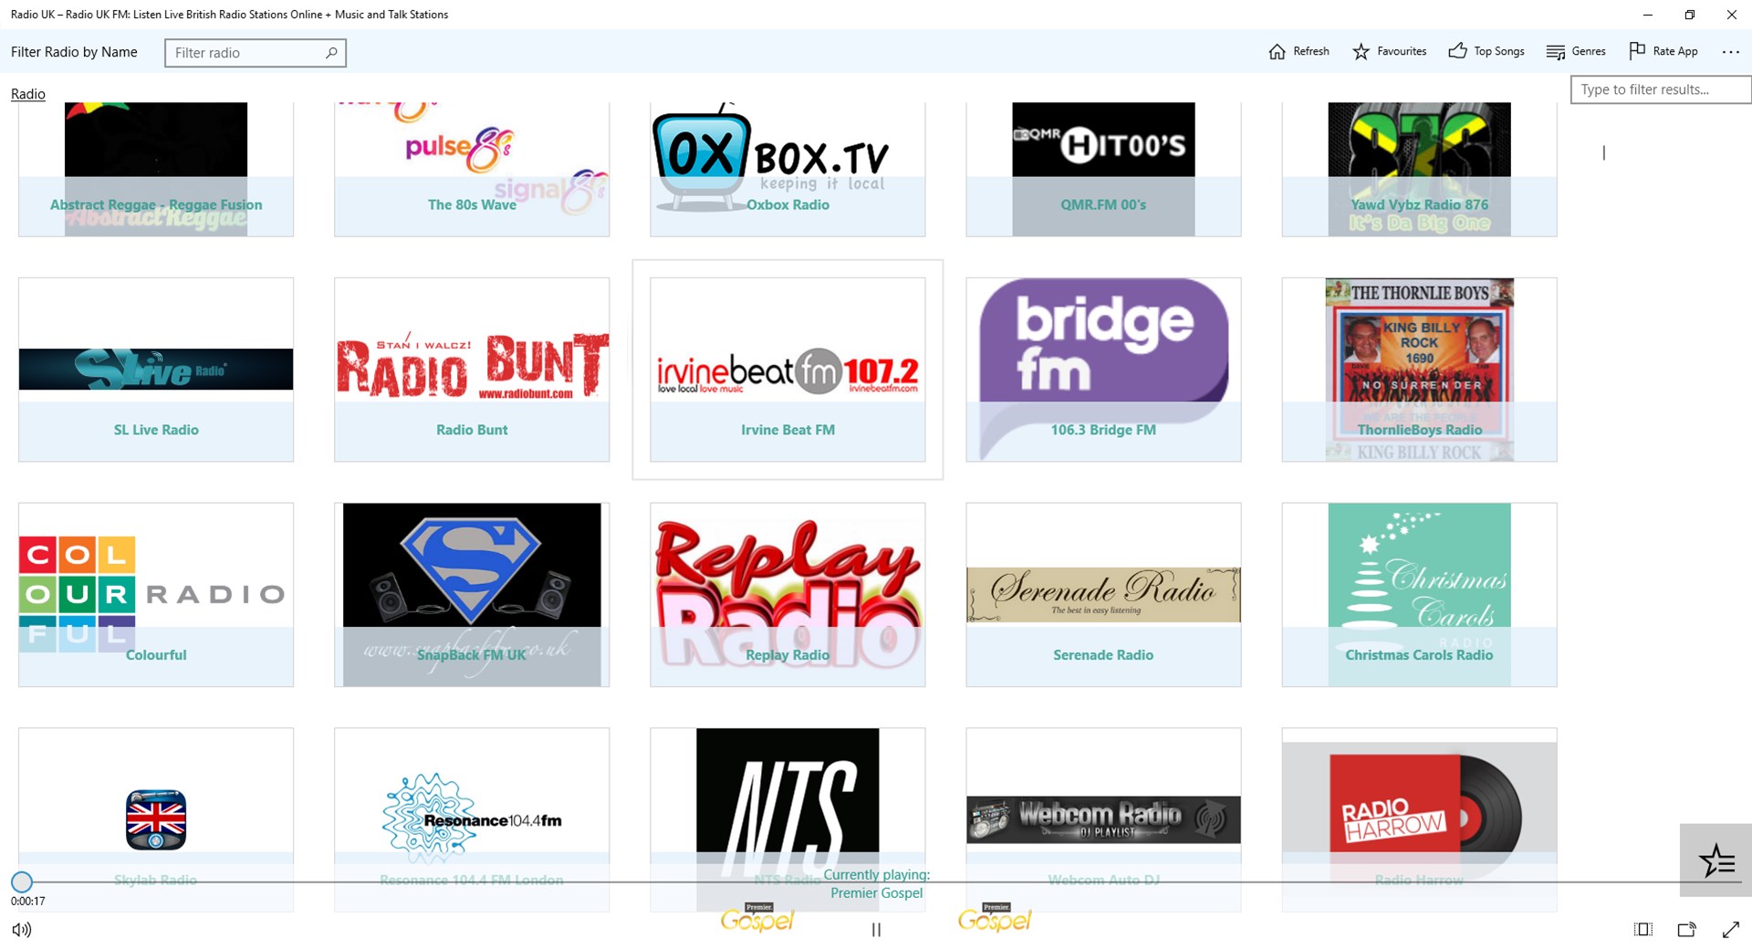Open the Replay Radio station tile
Viewport: 1752px width, 949px height.
pos(787,595)
